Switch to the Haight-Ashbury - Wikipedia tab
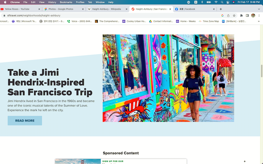Image resolution: width=263 pixels, height=164 pixels. click(106, 9)
